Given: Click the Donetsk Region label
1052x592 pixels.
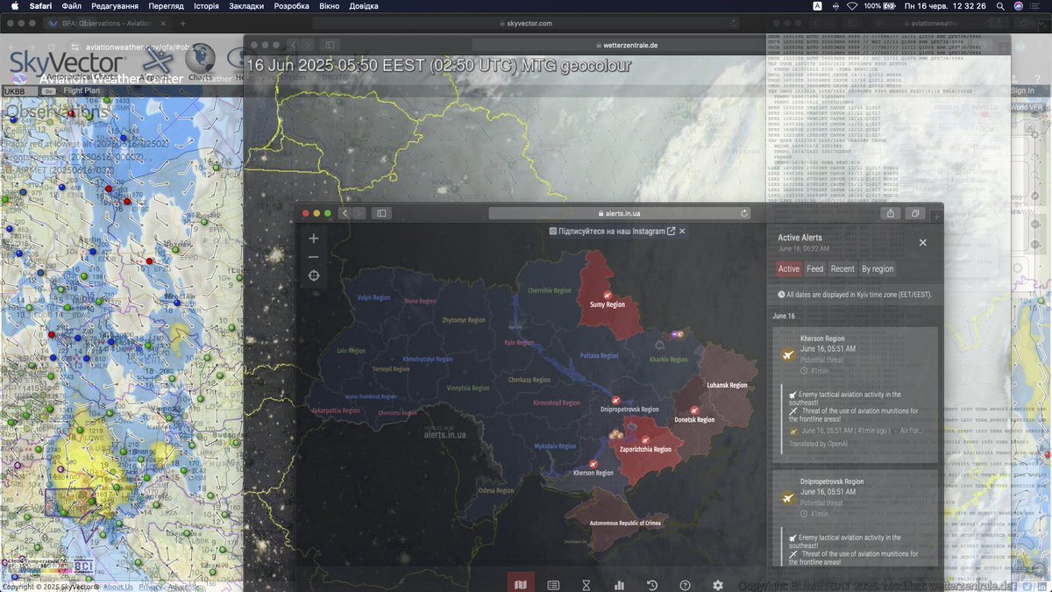Looking at the screenshot, I should pyautogui.click(x=694, y=419).
